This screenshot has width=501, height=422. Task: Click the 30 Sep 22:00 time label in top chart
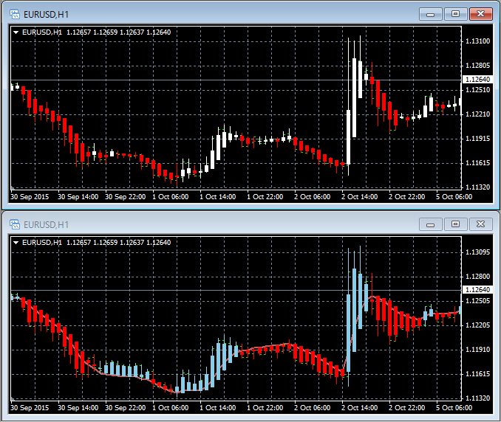pyautogui.click(x=126, y=197)
